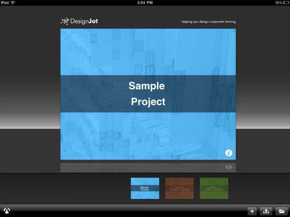The height and width of the screenshot is (217, 290).
Task: Select the Sample Project thumbnail
Action: coord(145,188)
